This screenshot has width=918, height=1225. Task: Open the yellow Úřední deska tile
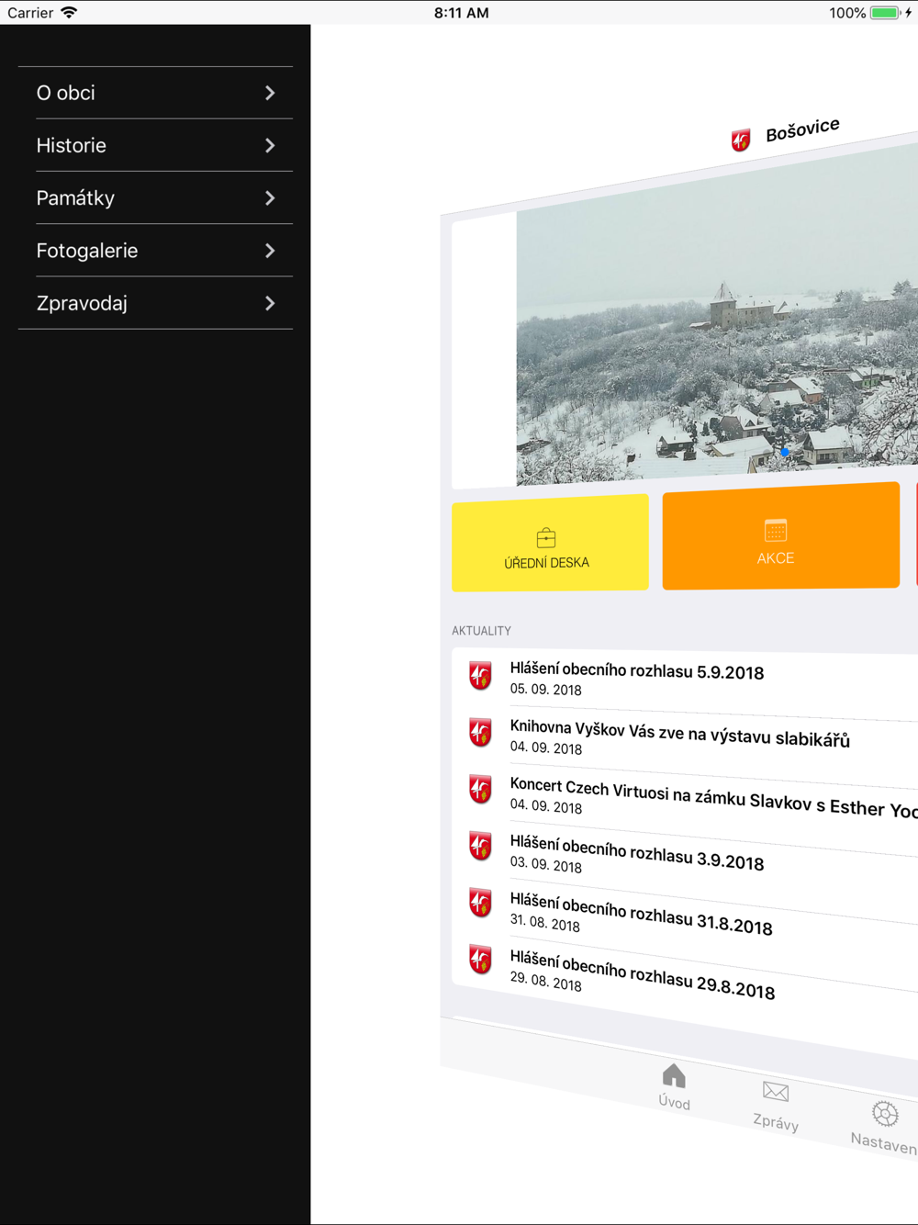coord(550,543)
